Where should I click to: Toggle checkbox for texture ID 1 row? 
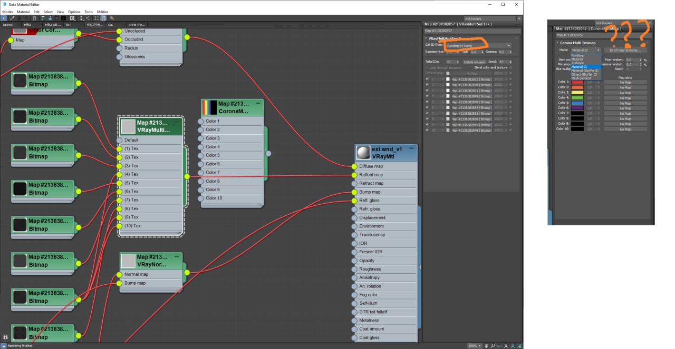pyautogui.click(x=427, y=79)
